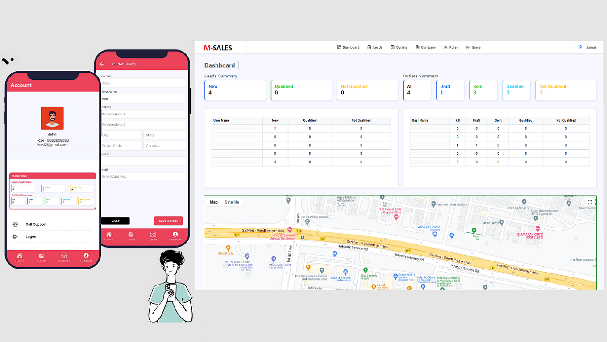The image size is (607, 342).
Task: Open Company in the top navigation
Action: (x=425, y=47)
